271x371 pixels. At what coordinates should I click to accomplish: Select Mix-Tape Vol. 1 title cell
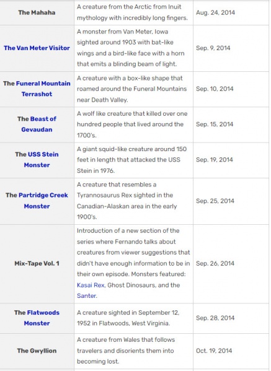click(x=37, y=264)
